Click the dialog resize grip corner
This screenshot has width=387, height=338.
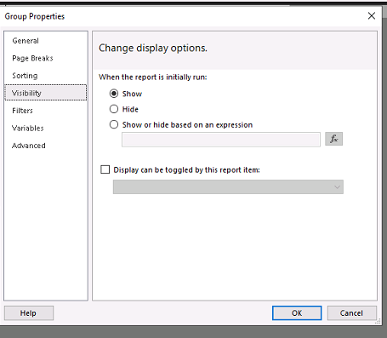click(x=378, y=321)
